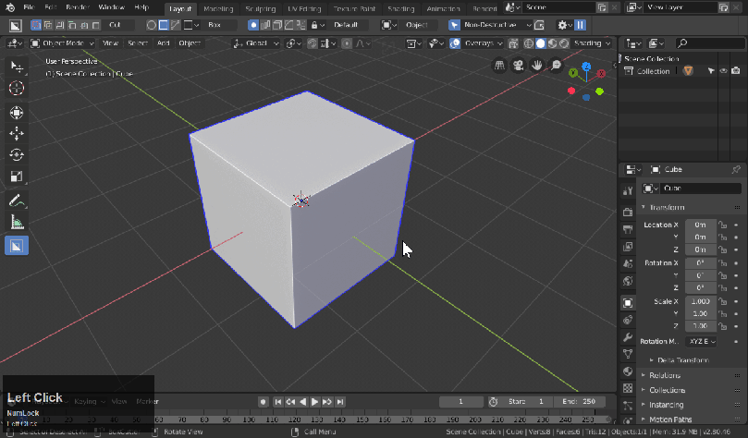
Task: Select the Move tool in left toolbar
Action: pyautogui.click(x=17, y=134)
